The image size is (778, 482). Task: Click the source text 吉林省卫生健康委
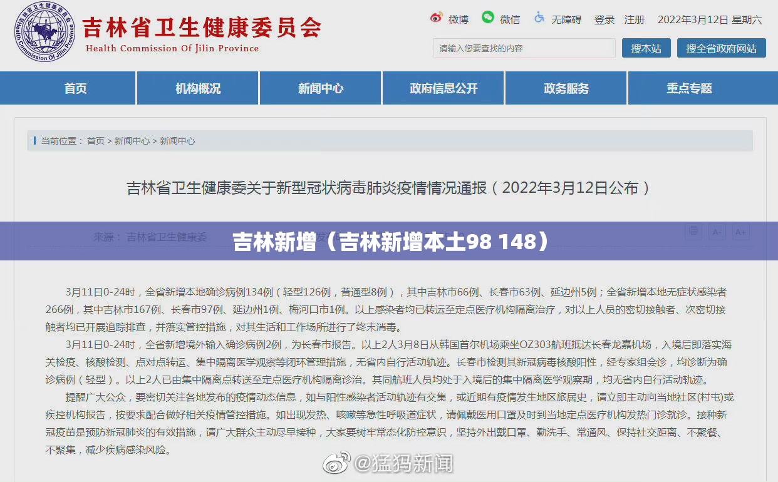pos(167,237)
